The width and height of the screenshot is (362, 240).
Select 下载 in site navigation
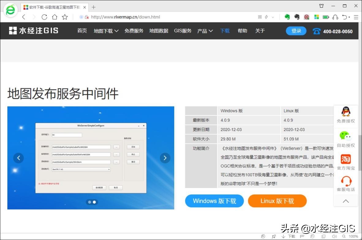pyautogui.click(x=225, y=31)
